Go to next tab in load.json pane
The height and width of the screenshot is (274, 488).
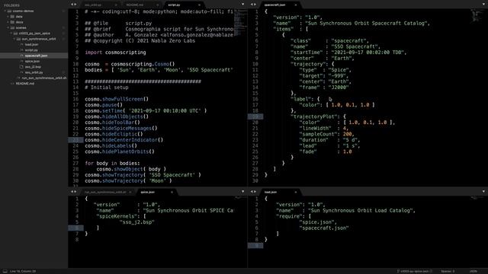[x=255, y=192]
